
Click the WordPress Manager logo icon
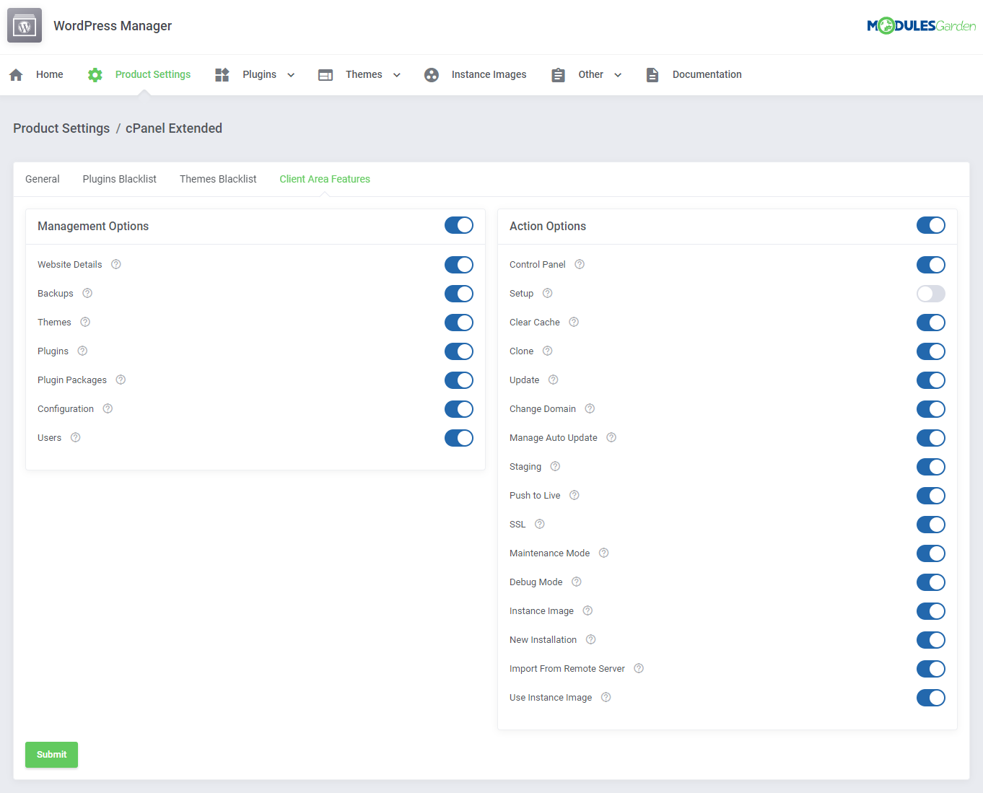24,25
